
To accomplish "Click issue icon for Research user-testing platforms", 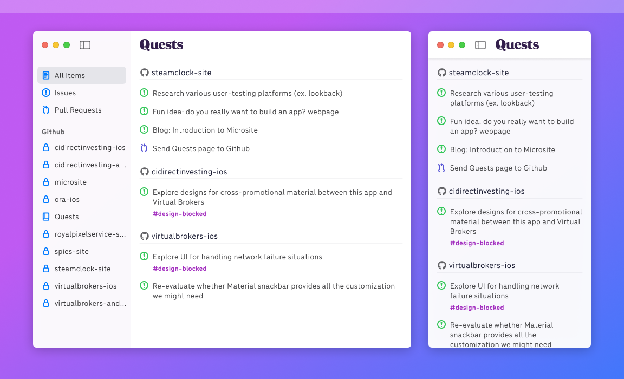I will tap(144, 93).
